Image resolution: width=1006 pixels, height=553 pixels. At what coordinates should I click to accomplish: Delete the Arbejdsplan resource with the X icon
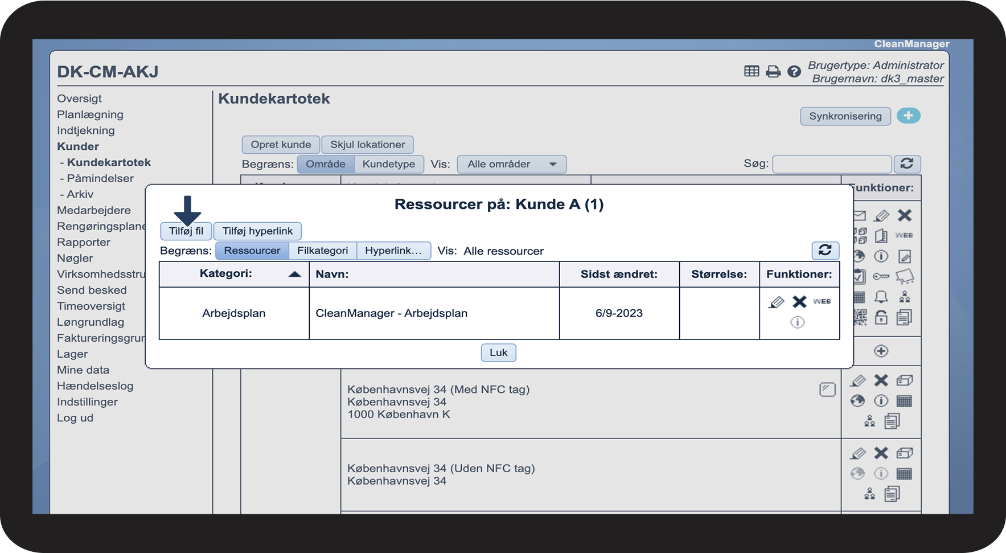(x=799, y=302)
